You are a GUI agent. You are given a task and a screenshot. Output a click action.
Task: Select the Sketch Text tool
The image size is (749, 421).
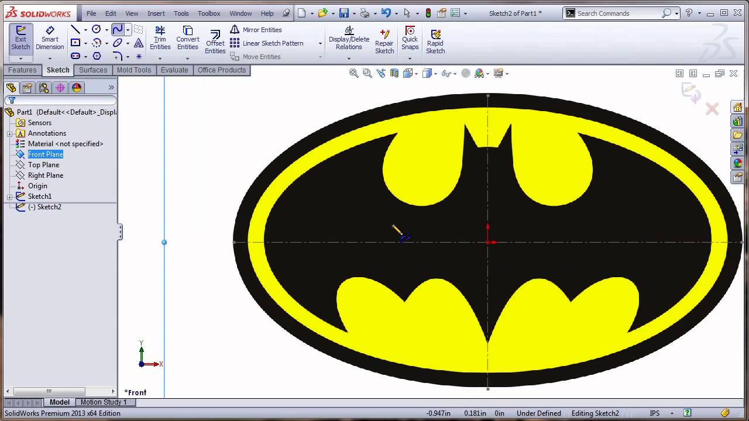[x=139, y=43]
